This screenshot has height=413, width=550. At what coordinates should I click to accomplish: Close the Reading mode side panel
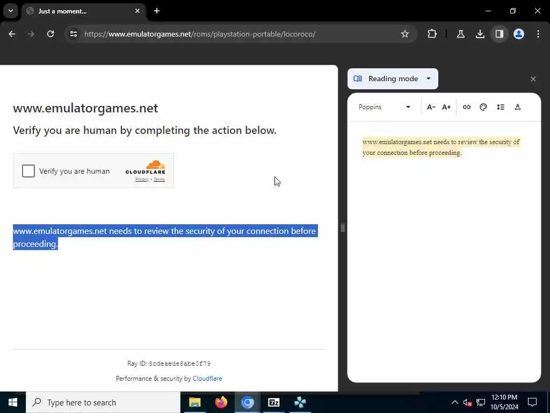tap(533, 79)
